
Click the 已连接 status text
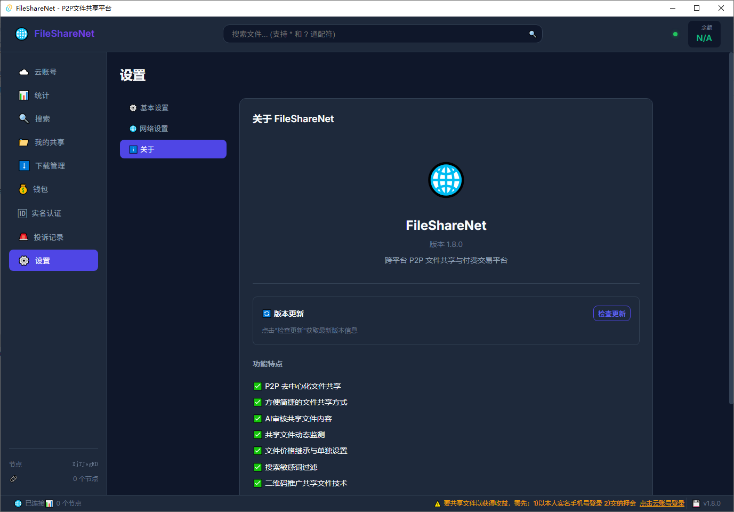[35, 503]
